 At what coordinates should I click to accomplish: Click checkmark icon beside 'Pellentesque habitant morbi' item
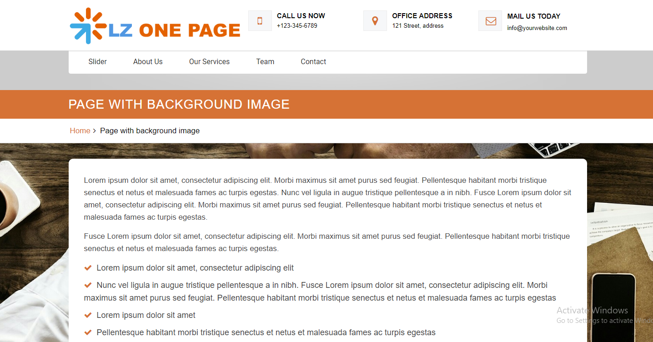[88, 333]
